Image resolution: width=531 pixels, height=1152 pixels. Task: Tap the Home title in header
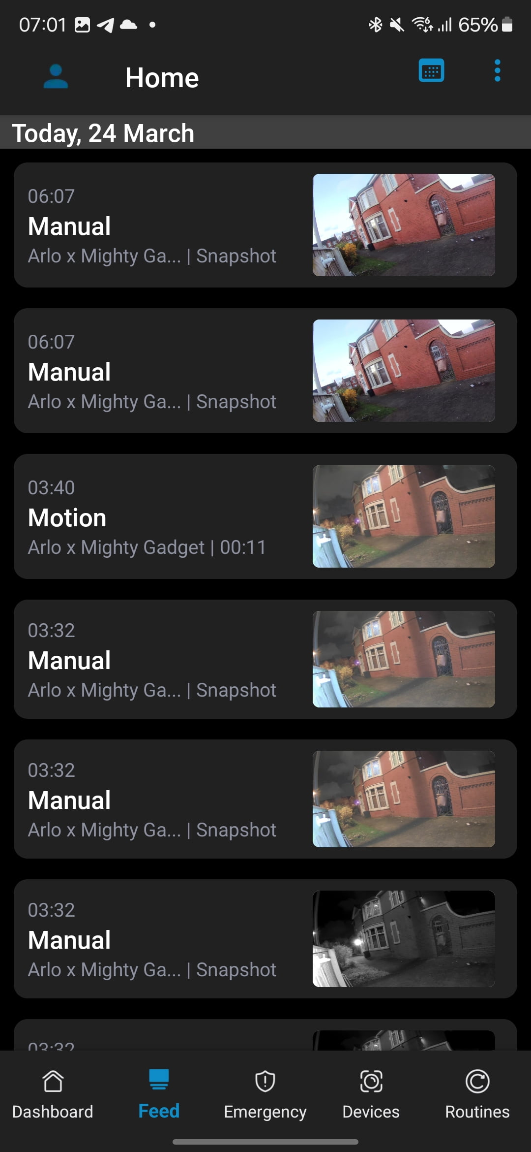pyautogui.click(x=162, y=78)
